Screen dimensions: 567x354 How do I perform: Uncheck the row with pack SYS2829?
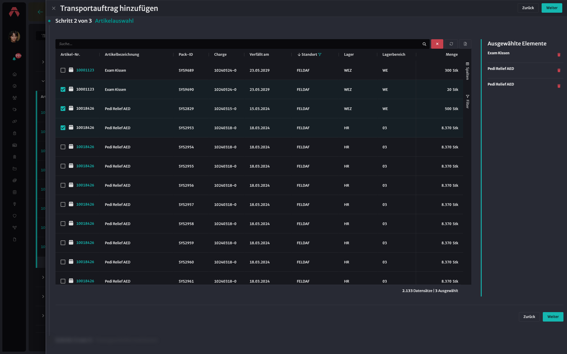pos(63,109)
